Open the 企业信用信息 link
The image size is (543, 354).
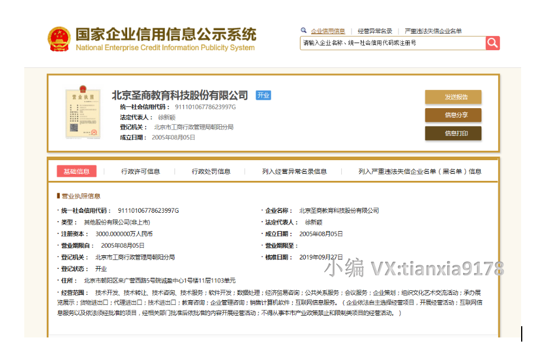coord(328,31)
